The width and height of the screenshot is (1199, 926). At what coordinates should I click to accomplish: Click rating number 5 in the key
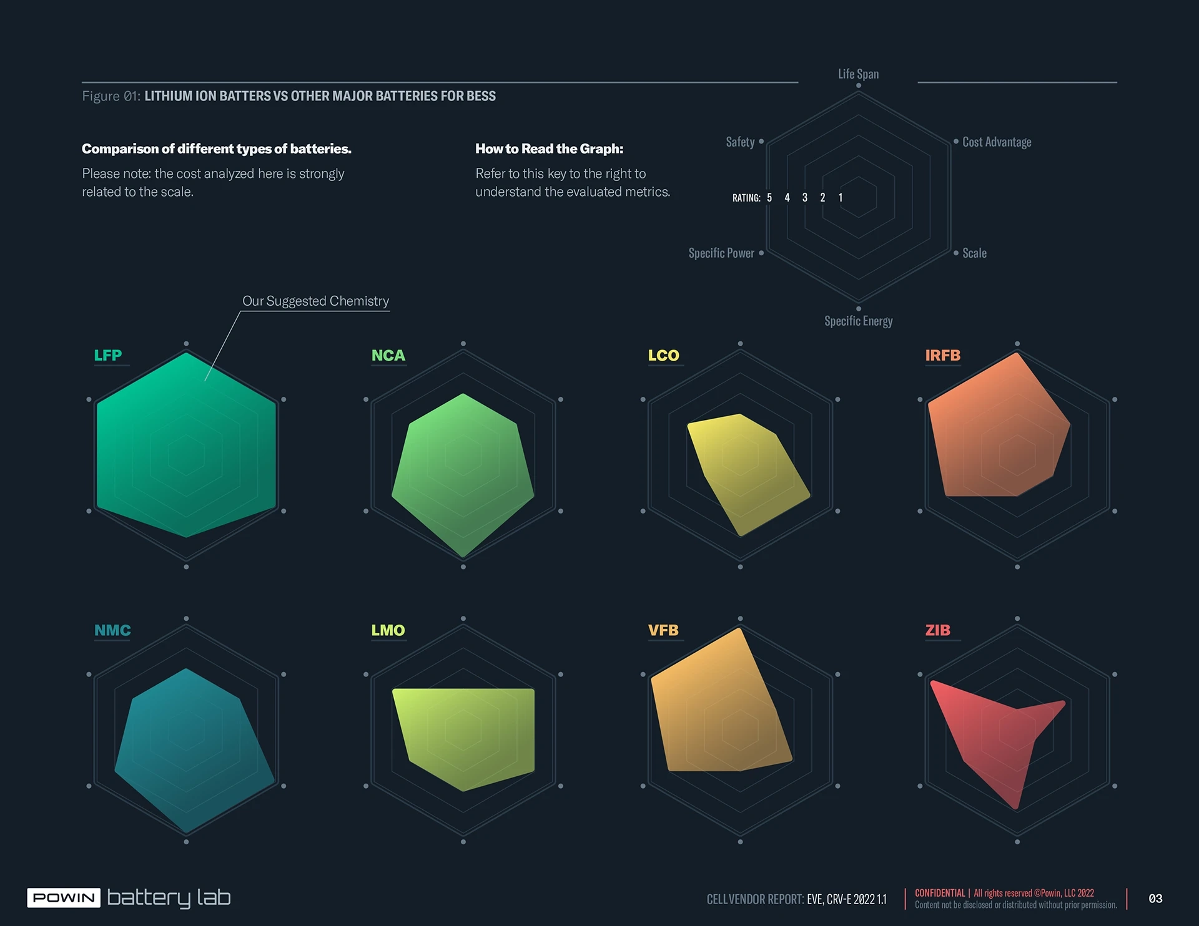pyautogui.click(x=769, y=198)
